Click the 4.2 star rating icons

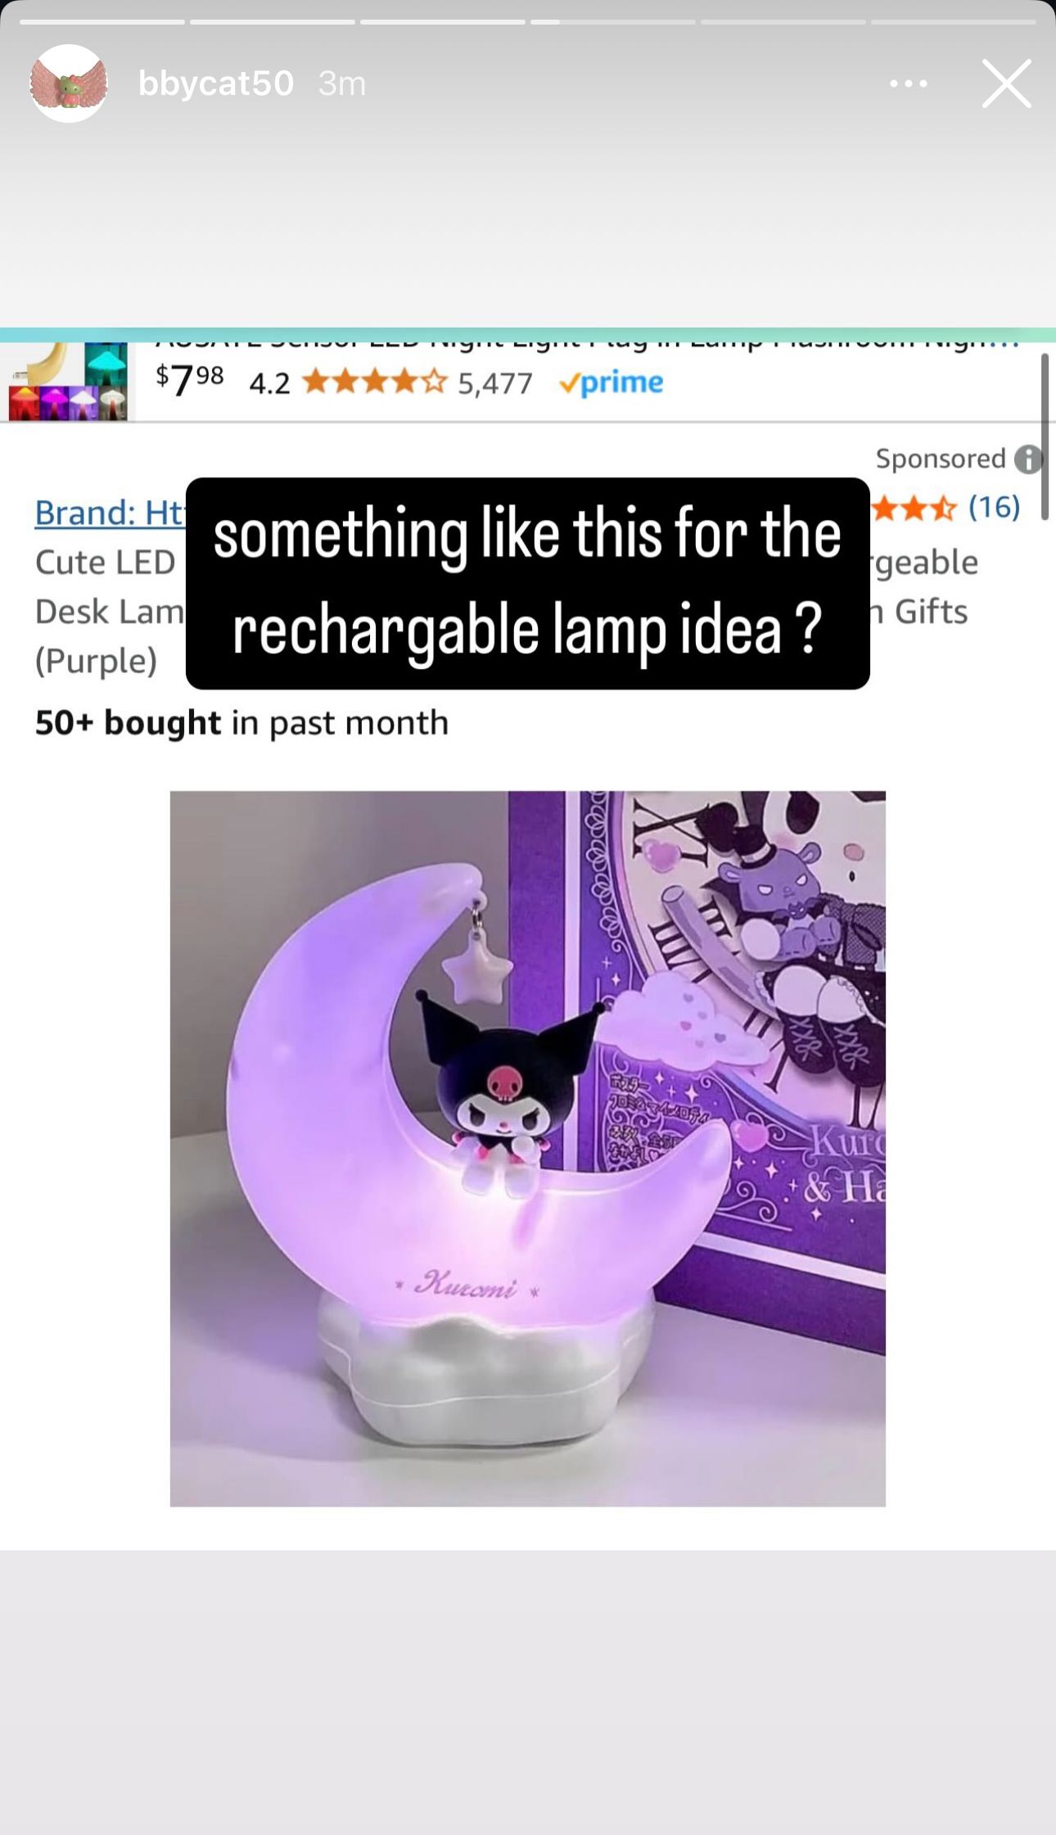click(375, 382)
